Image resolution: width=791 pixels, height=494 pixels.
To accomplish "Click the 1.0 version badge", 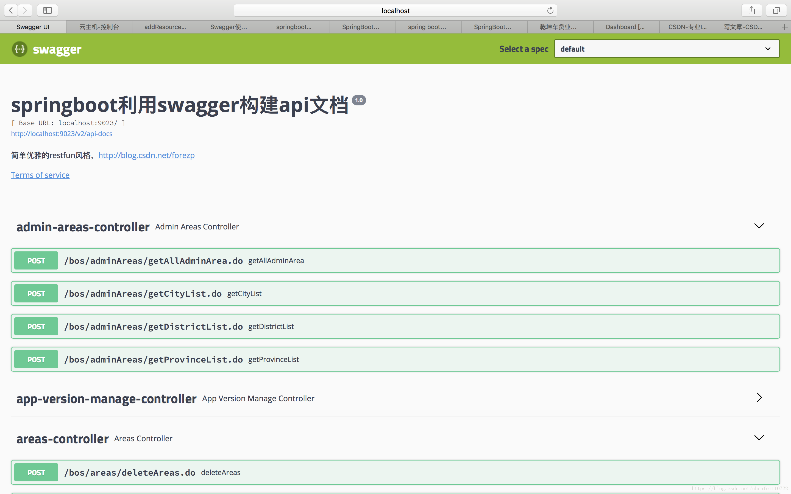I will click(359, 100).
